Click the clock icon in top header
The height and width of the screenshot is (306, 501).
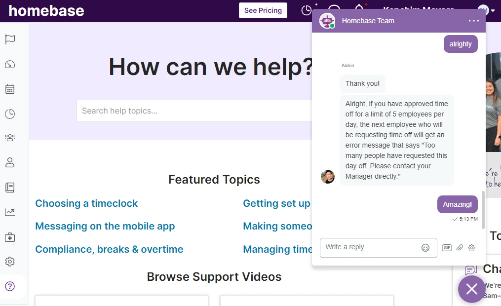(306, 10)
